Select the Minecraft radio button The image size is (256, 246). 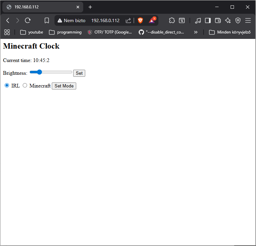25,85
